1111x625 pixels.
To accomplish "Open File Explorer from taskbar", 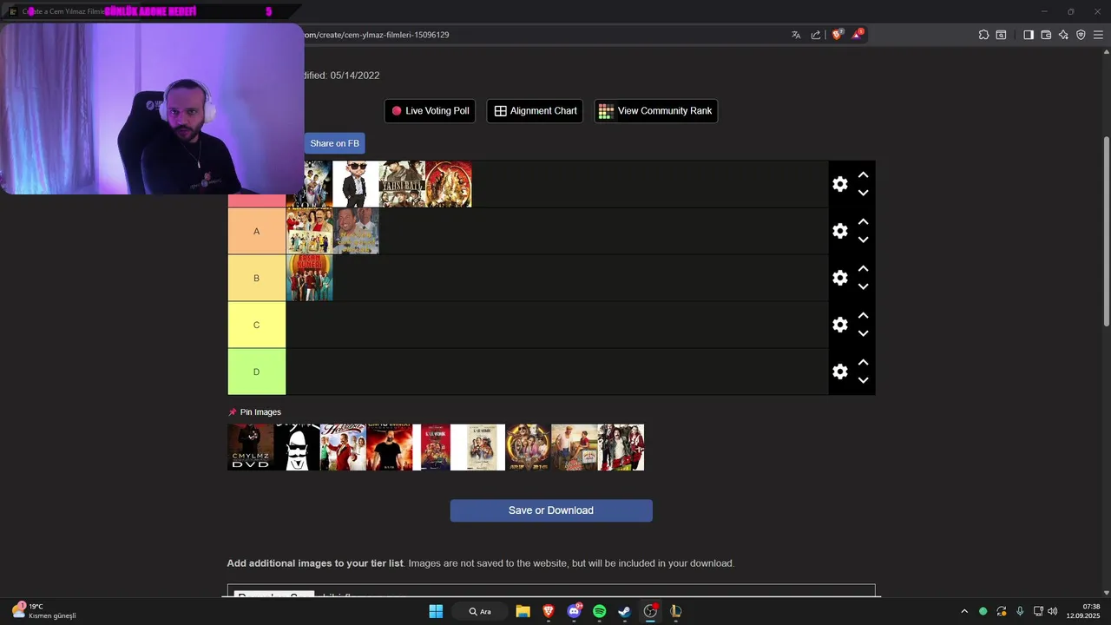I will point(523,611).
